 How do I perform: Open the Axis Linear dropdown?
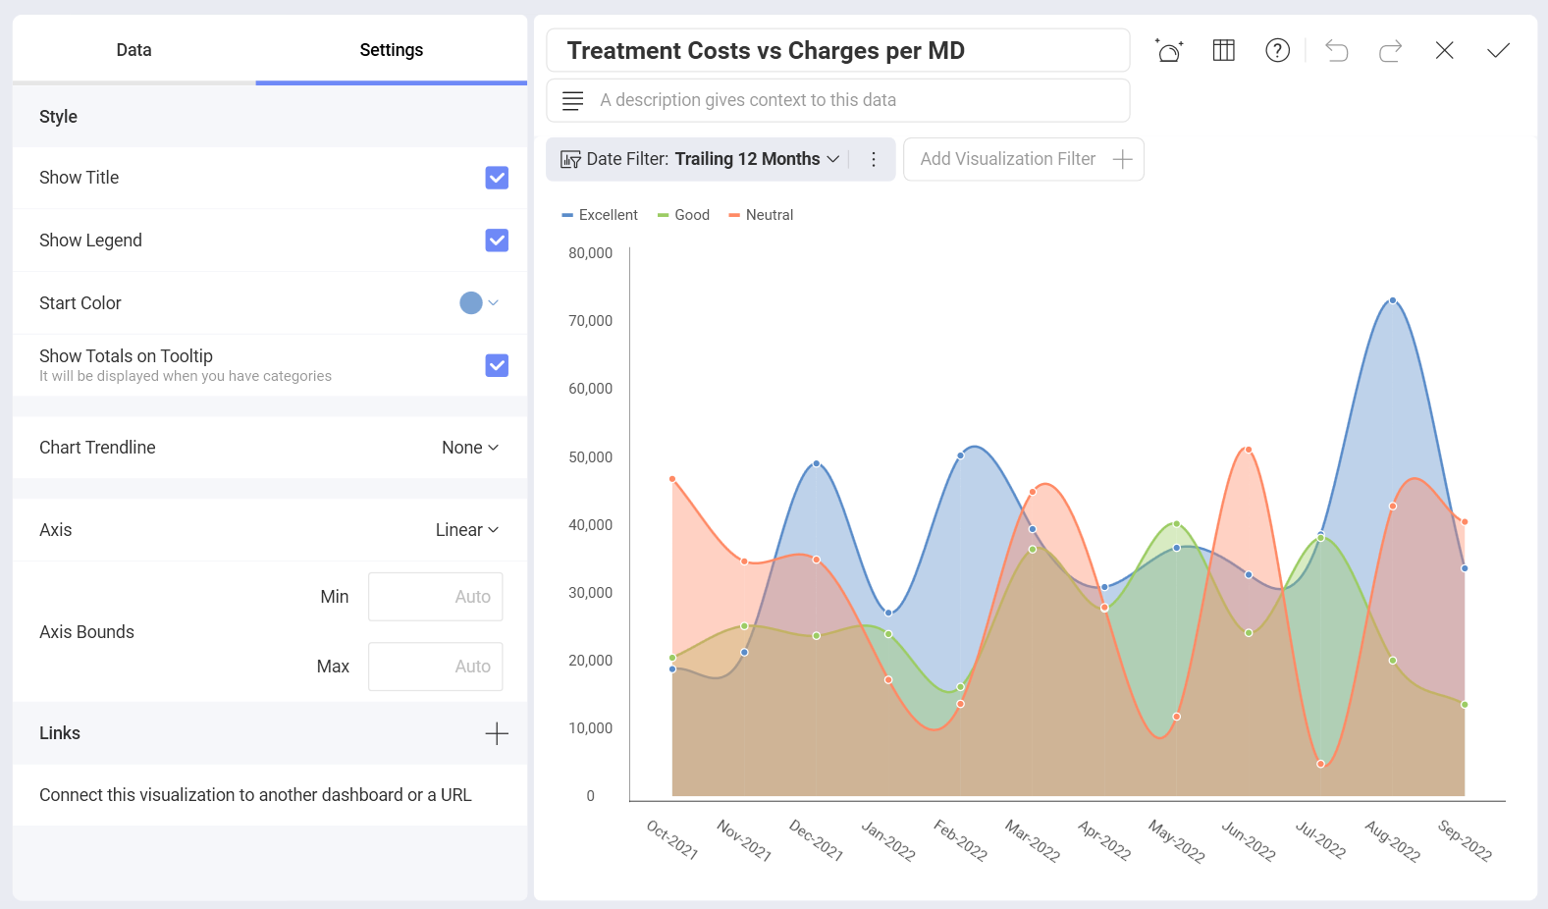pyautogui.click(x=467, y=530)
